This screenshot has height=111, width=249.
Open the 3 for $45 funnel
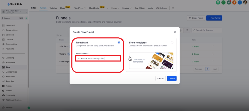pyautogui.click(x=63, y=46)
